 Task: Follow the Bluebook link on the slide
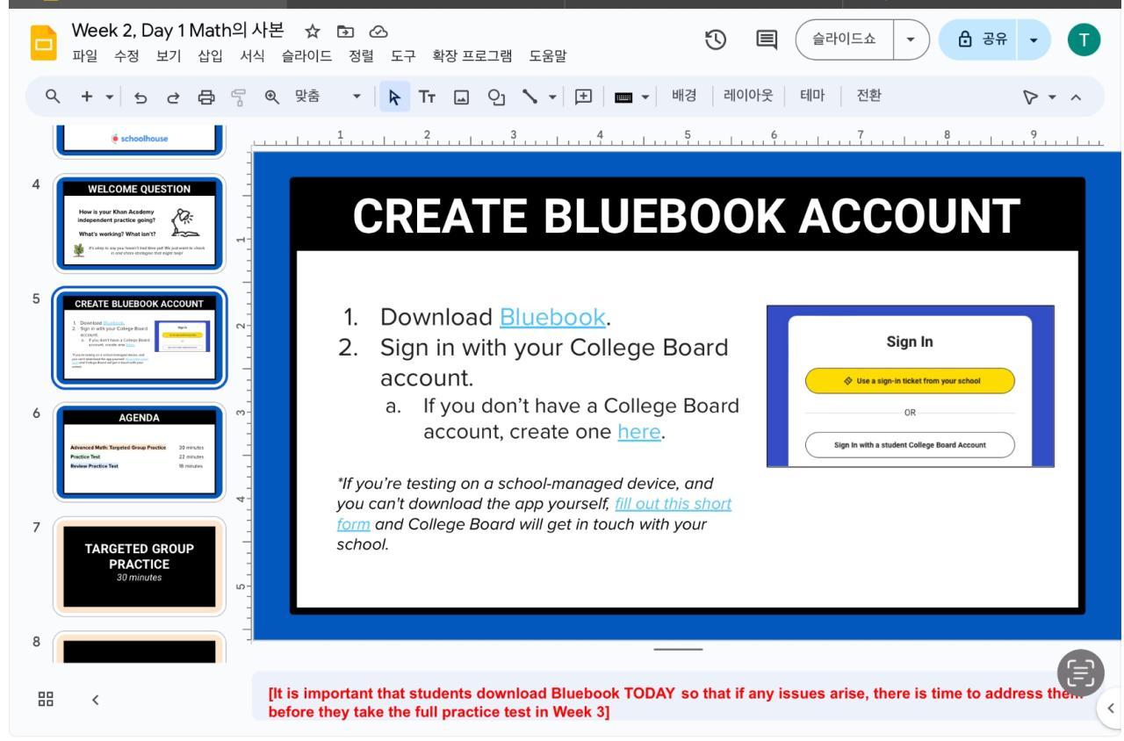point(552,317)
